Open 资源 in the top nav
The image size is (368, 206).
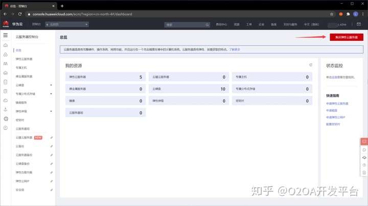237,24
